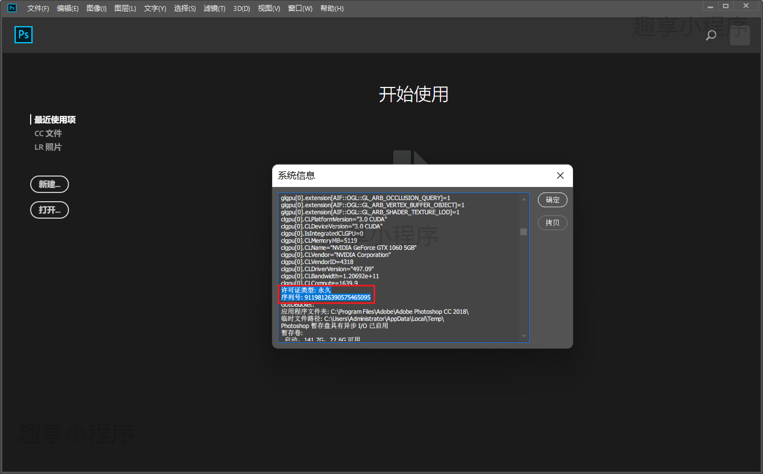The image size is (763, 474).
Task: Click the GL_ARB_OCCLUSION_QUERY extension line
Action: (x=365, y=198)
